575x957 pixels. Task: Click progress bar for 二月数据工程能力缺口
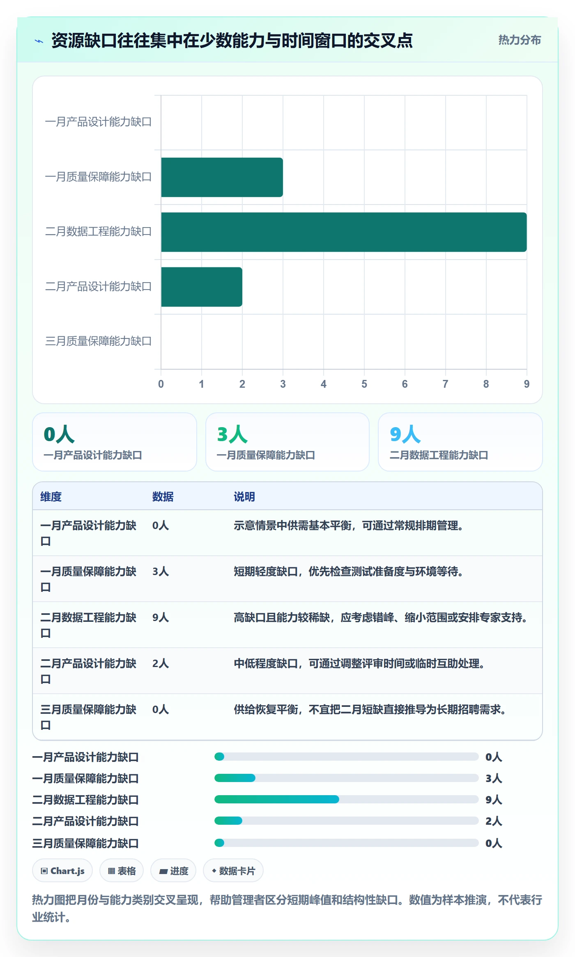tap(346, 799)
